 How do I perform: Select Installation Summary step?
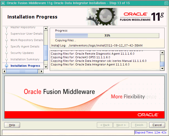25,59
